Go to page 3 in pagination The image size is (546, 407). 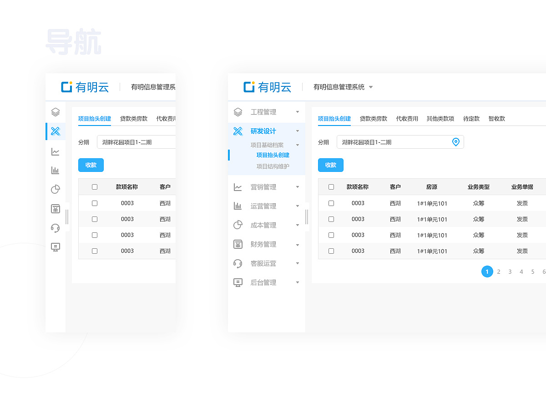510,271
